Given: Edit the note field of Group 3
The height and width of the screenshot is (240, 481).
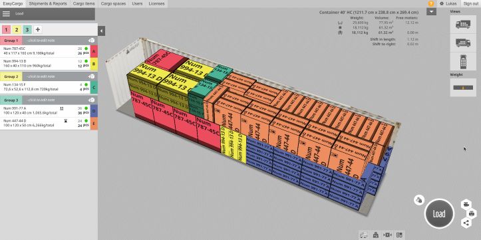Looking at the screenshot, I should pyautogui.click(x=40, y=100).
